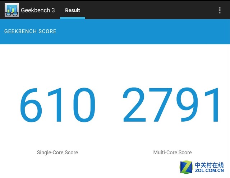
Task: Tap the Multi-Core Score label
Action: 172,153
